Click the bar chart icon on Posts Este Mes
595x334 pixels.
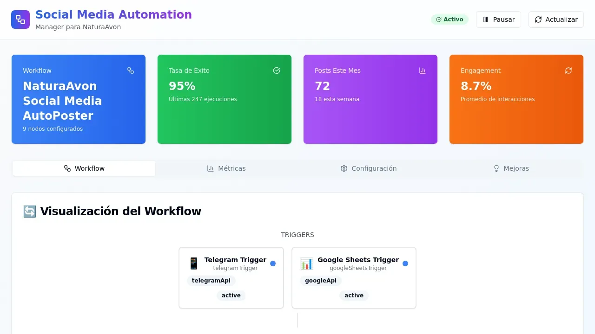pyautogui.click(x=423, y=71)
